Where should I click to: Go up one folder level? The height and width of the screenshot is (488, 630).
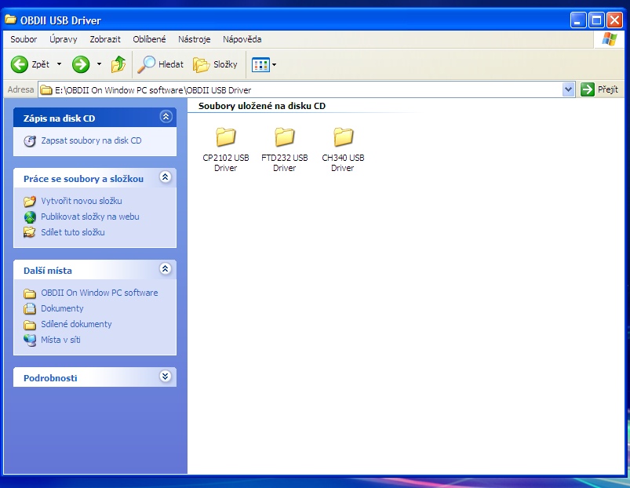point(118,64)
